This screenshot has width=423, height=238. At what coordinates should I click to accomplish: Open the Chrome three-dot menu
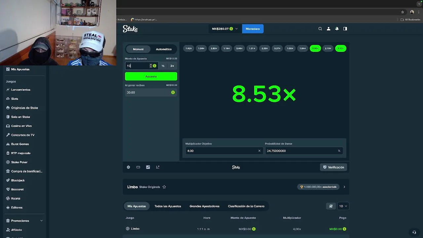click(419, 12)
